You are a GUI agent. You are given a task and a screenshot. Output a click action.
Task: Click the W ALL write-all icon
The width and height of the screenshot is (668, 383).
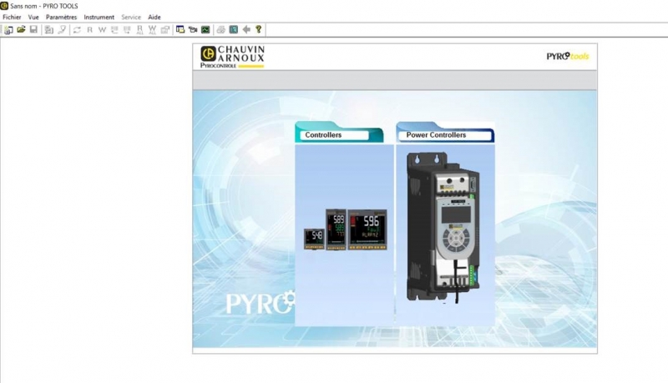(x=153, y=30)
